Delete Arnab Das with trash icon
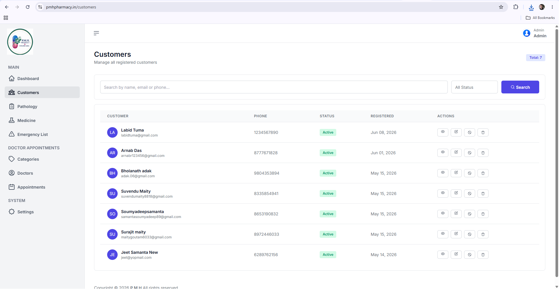559x289 pixels. pyautogui.click(x=483, y=153)
